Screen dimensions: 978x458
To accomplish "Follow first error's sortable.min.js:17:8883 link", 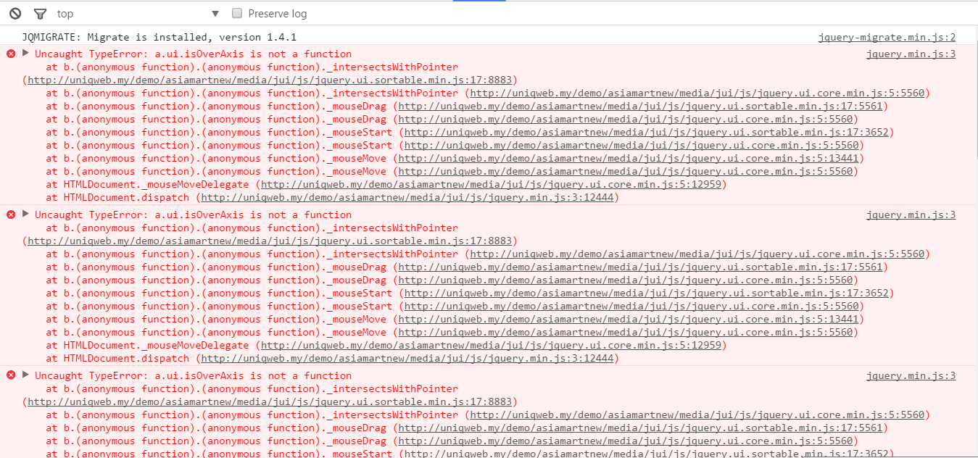I will click(270, 80).
